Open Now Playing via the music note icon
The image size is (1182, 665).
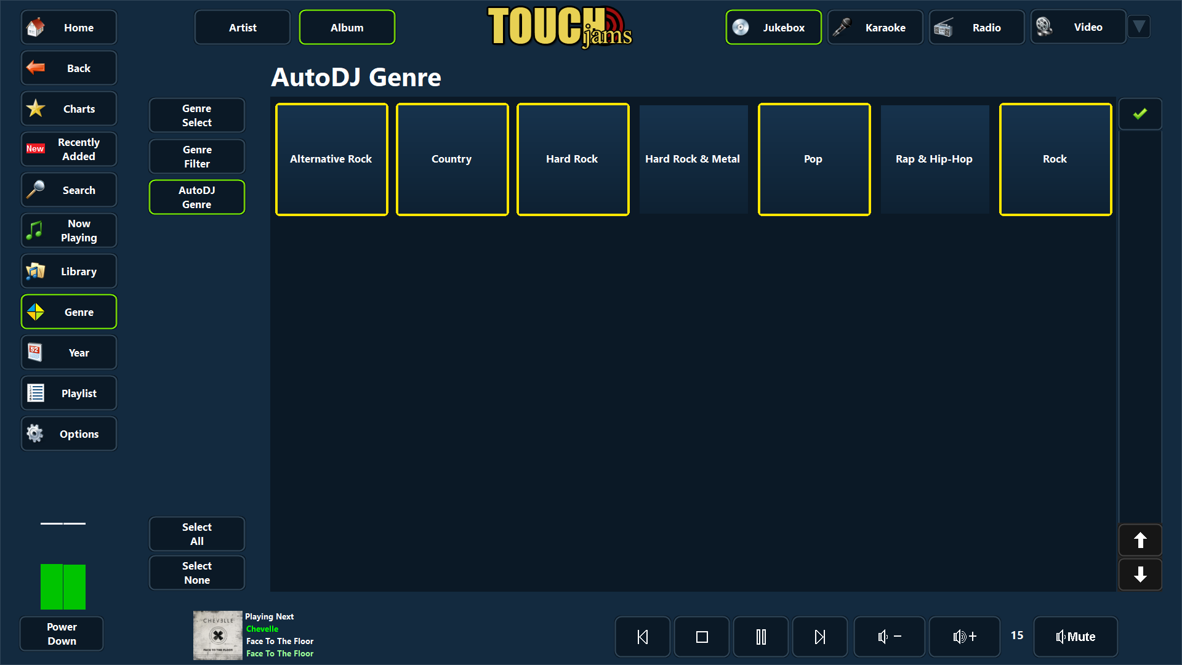tap(35, 230)
